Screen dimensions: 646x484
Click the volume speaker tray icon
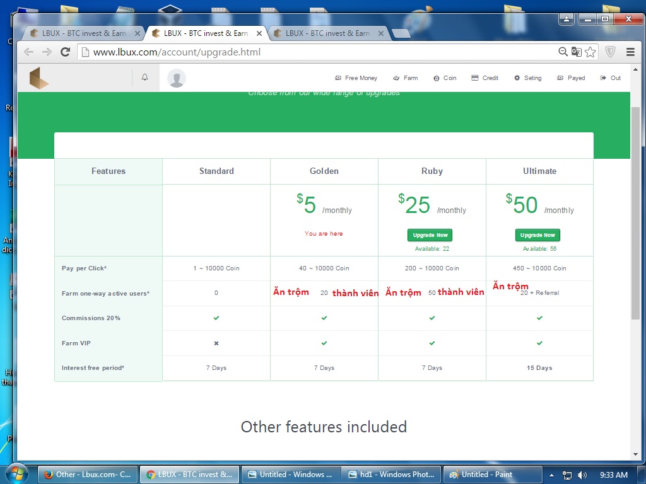click(582, 475)
